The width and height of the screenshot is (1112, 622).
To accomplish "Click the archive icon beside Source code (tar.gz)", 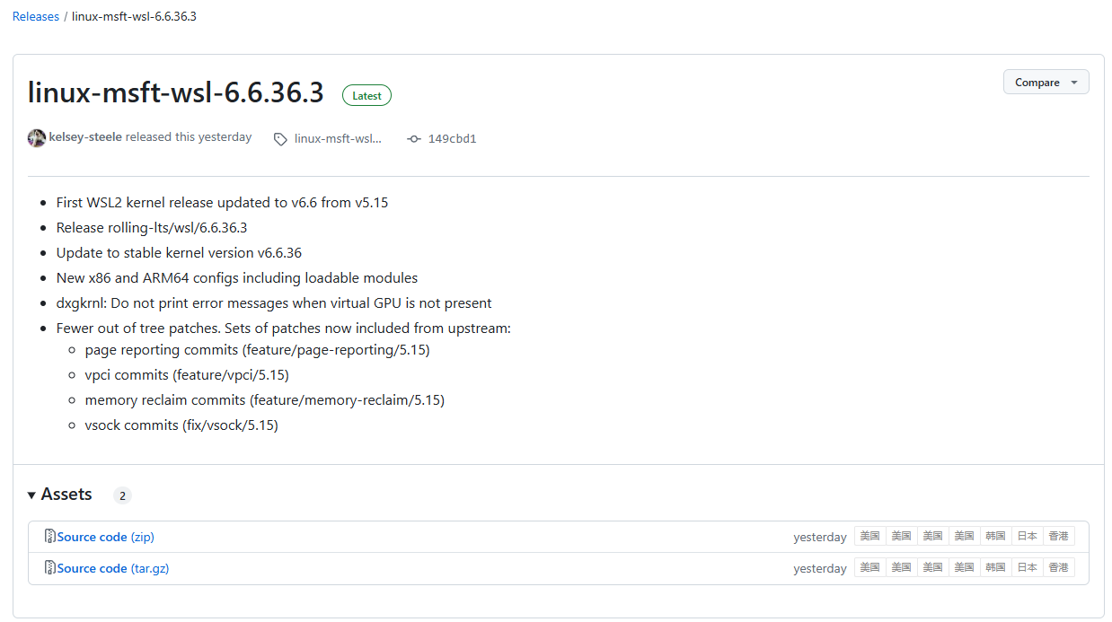I will (50, 568).
